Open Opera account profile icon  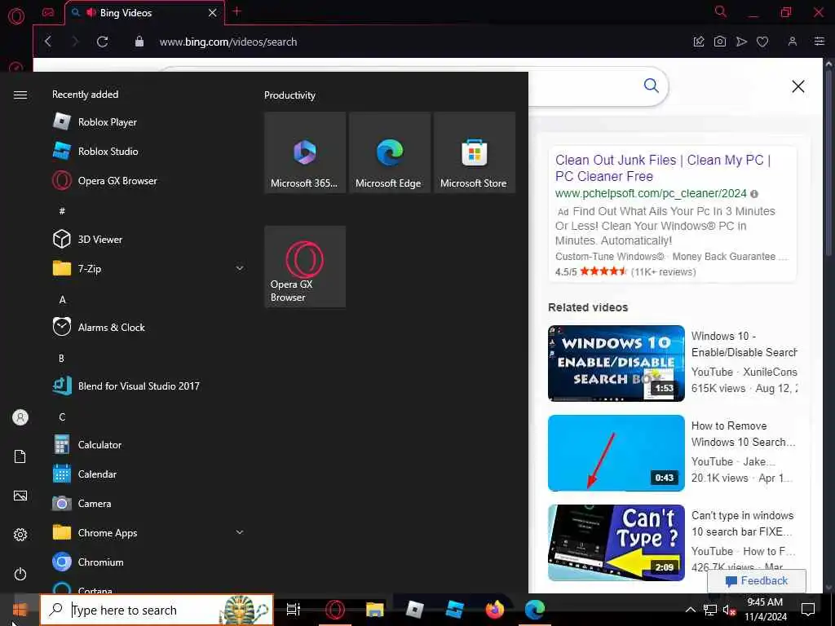pyautogui.click(x=793, y=42)
